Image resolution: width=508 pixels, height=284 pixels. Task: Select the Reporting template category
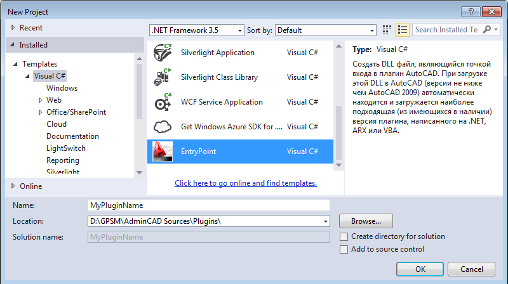click(x=62, y=160)
